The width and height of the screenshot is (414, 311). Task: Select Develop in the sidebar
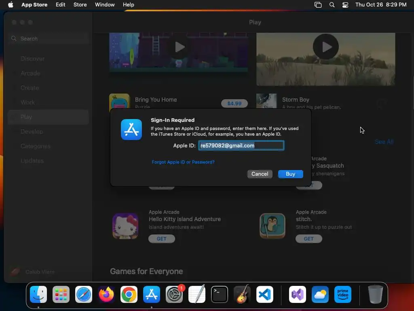pos(49,132)
